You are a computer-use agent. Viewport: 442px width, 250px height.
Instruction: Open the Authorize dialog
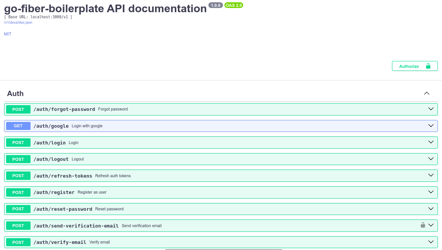click(x=409, y=66)
